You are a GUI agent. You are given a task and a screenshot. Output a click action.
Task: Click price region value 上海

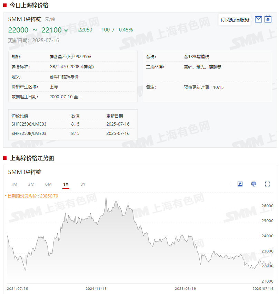point(53,86)
